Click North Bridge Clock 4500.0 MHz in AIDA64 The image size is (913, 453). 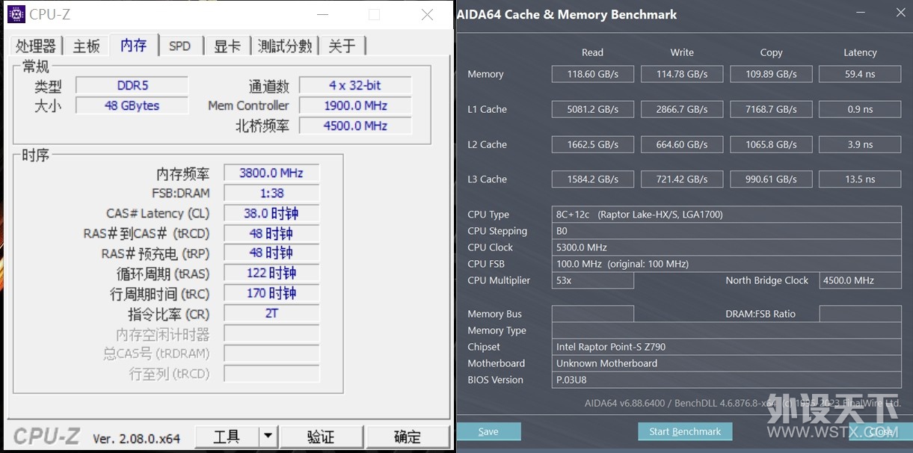pyautogui.click(x=860, y=280)
